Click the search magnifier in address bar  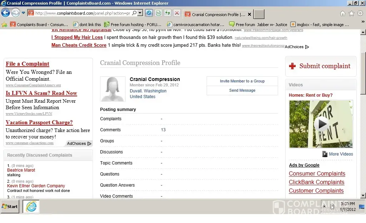point(134,13)
